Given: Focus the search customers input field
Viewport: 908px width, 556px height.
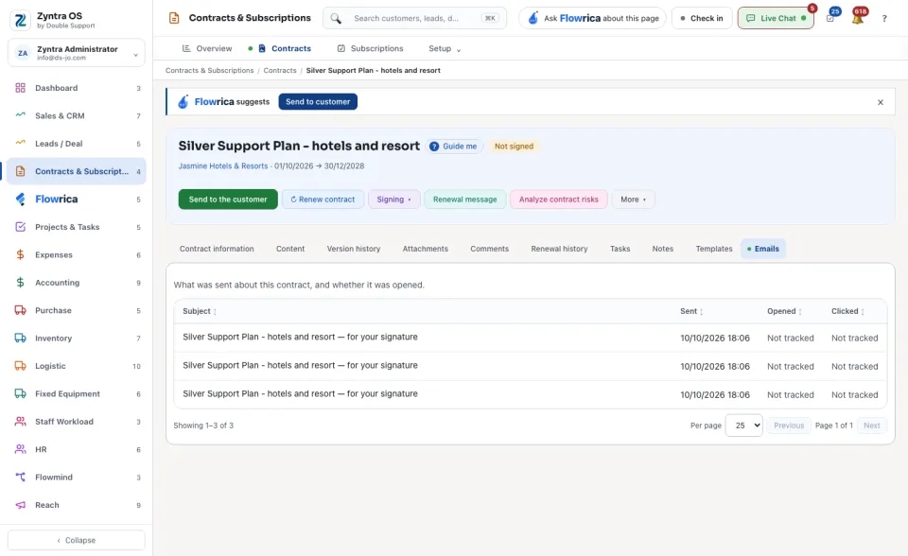Looking at the screenshot, I should [414, 19].
